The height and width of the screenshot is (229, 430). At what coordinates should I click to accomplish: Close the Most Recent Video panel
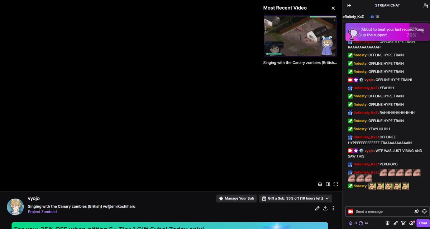(333, 8)
